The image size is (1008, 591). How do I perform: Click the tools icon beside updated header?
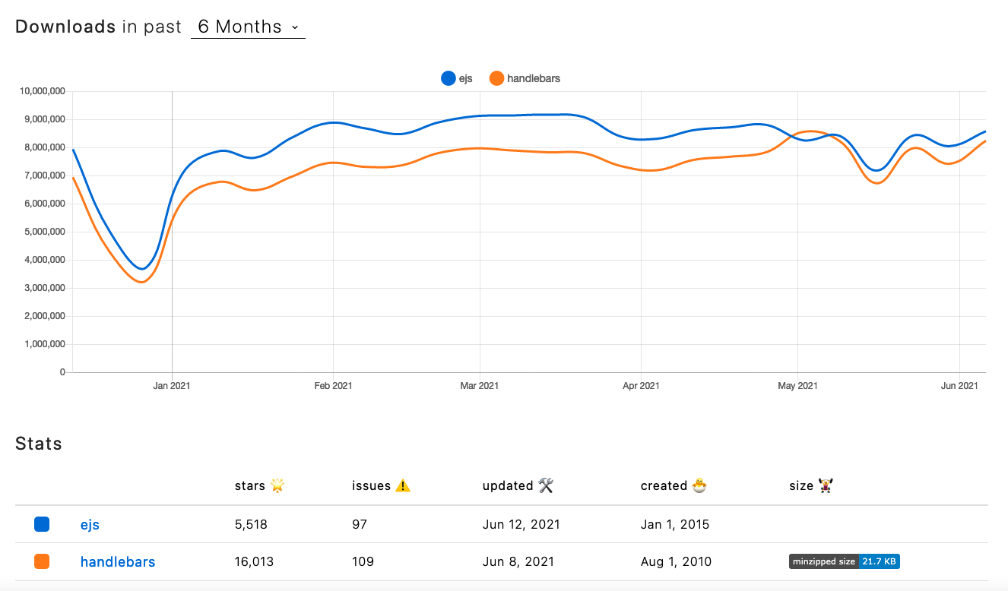[545, 485]
